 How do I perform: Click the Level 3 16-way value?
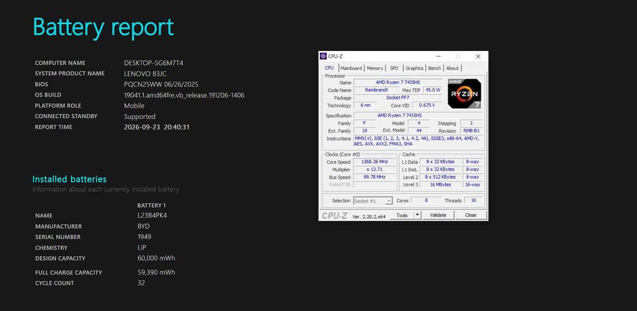coord(473,185)
